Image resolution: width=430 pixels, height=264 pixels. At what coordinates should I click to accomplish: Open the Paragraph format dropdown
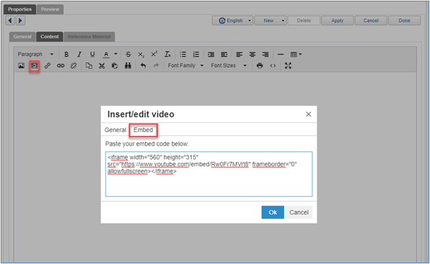coord(36,54)
